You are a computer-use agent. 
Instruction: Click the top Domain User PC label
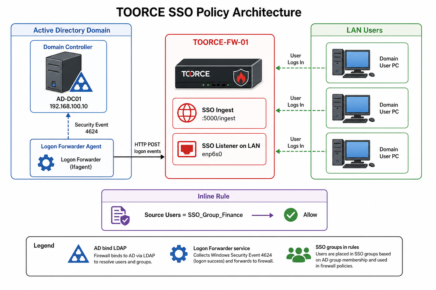[389, 62]
